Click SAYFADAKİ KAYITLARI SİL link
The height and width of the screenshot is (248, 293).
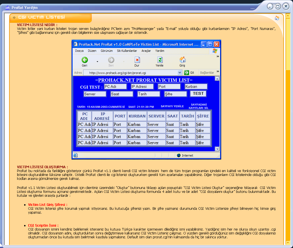[x=198, y=106]
